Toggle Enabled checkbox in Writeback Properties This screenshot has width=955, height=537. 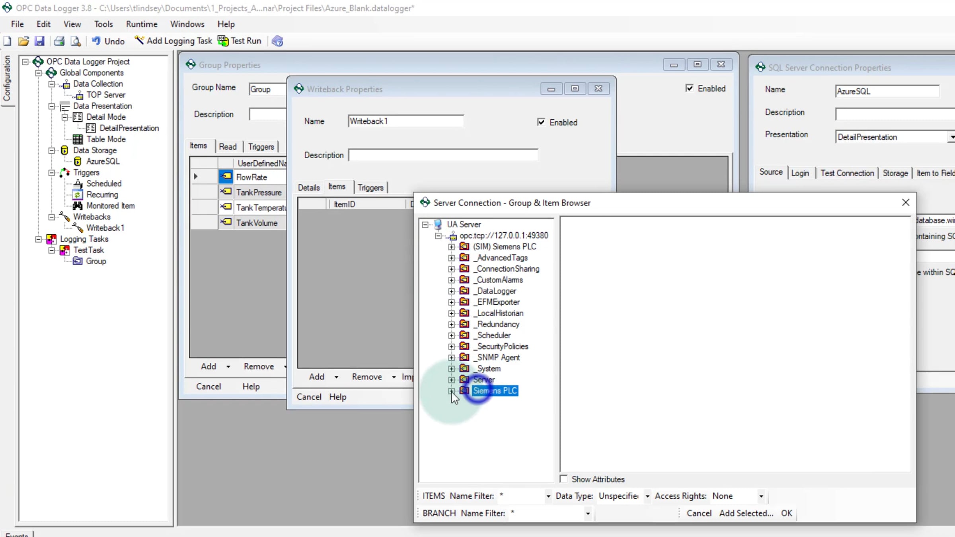click(x=541, y=122)
